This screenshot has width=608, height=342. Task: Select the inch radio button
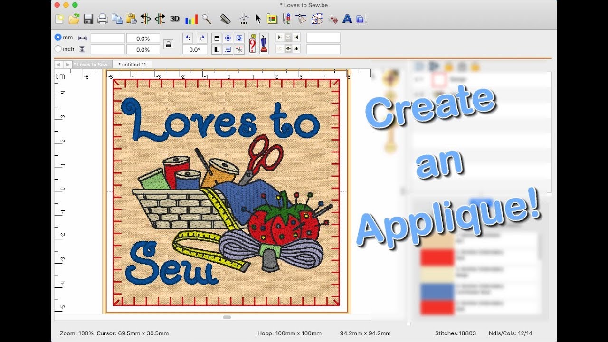58,48
